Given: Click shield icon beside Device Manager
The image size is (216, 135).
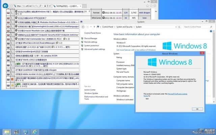Looking at the screenshot, I should click(x=82, y=38).
